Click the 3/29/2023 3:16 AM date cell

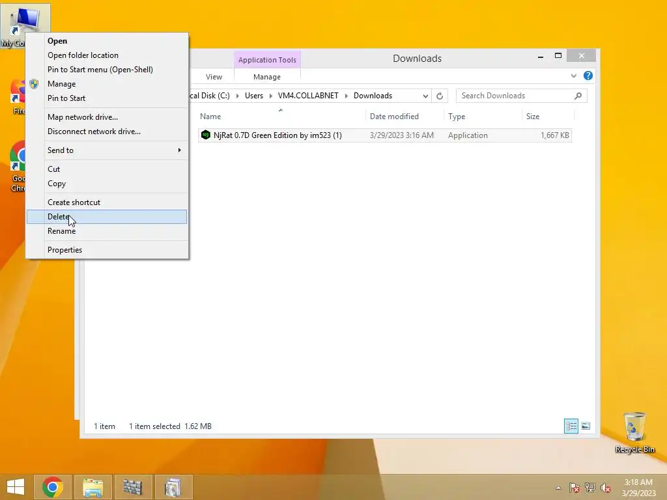coord(401,135)
